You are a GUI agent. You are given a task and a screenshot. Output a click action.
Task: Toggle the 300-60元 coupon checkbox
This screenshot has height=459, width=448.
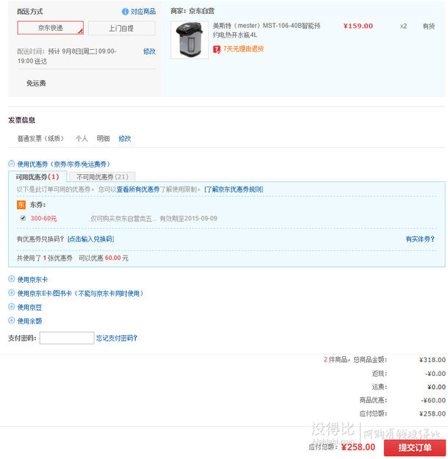(x=23, y=218)
